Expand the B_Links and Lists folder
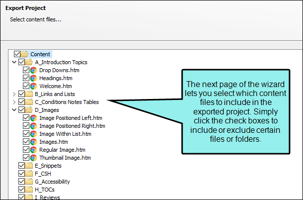Screen dimensions: 303x200 pyautogui.click(x=14, y=94)
